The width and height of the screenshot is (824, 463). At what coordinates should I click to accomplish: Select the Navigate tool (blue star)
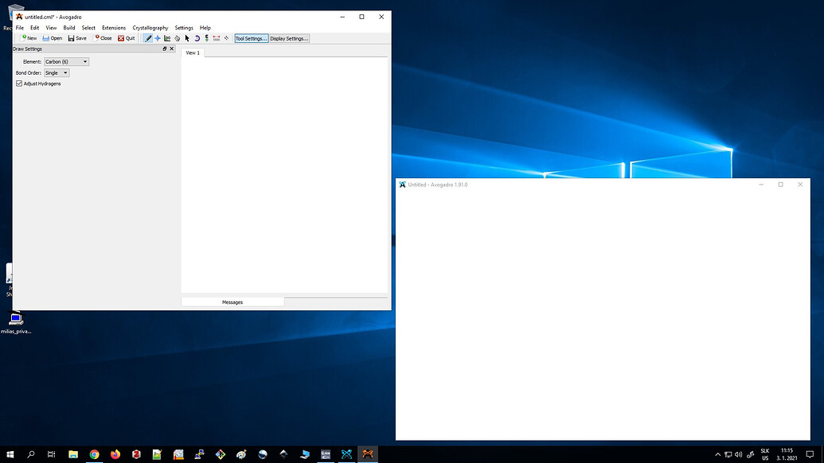coord(158,38)
